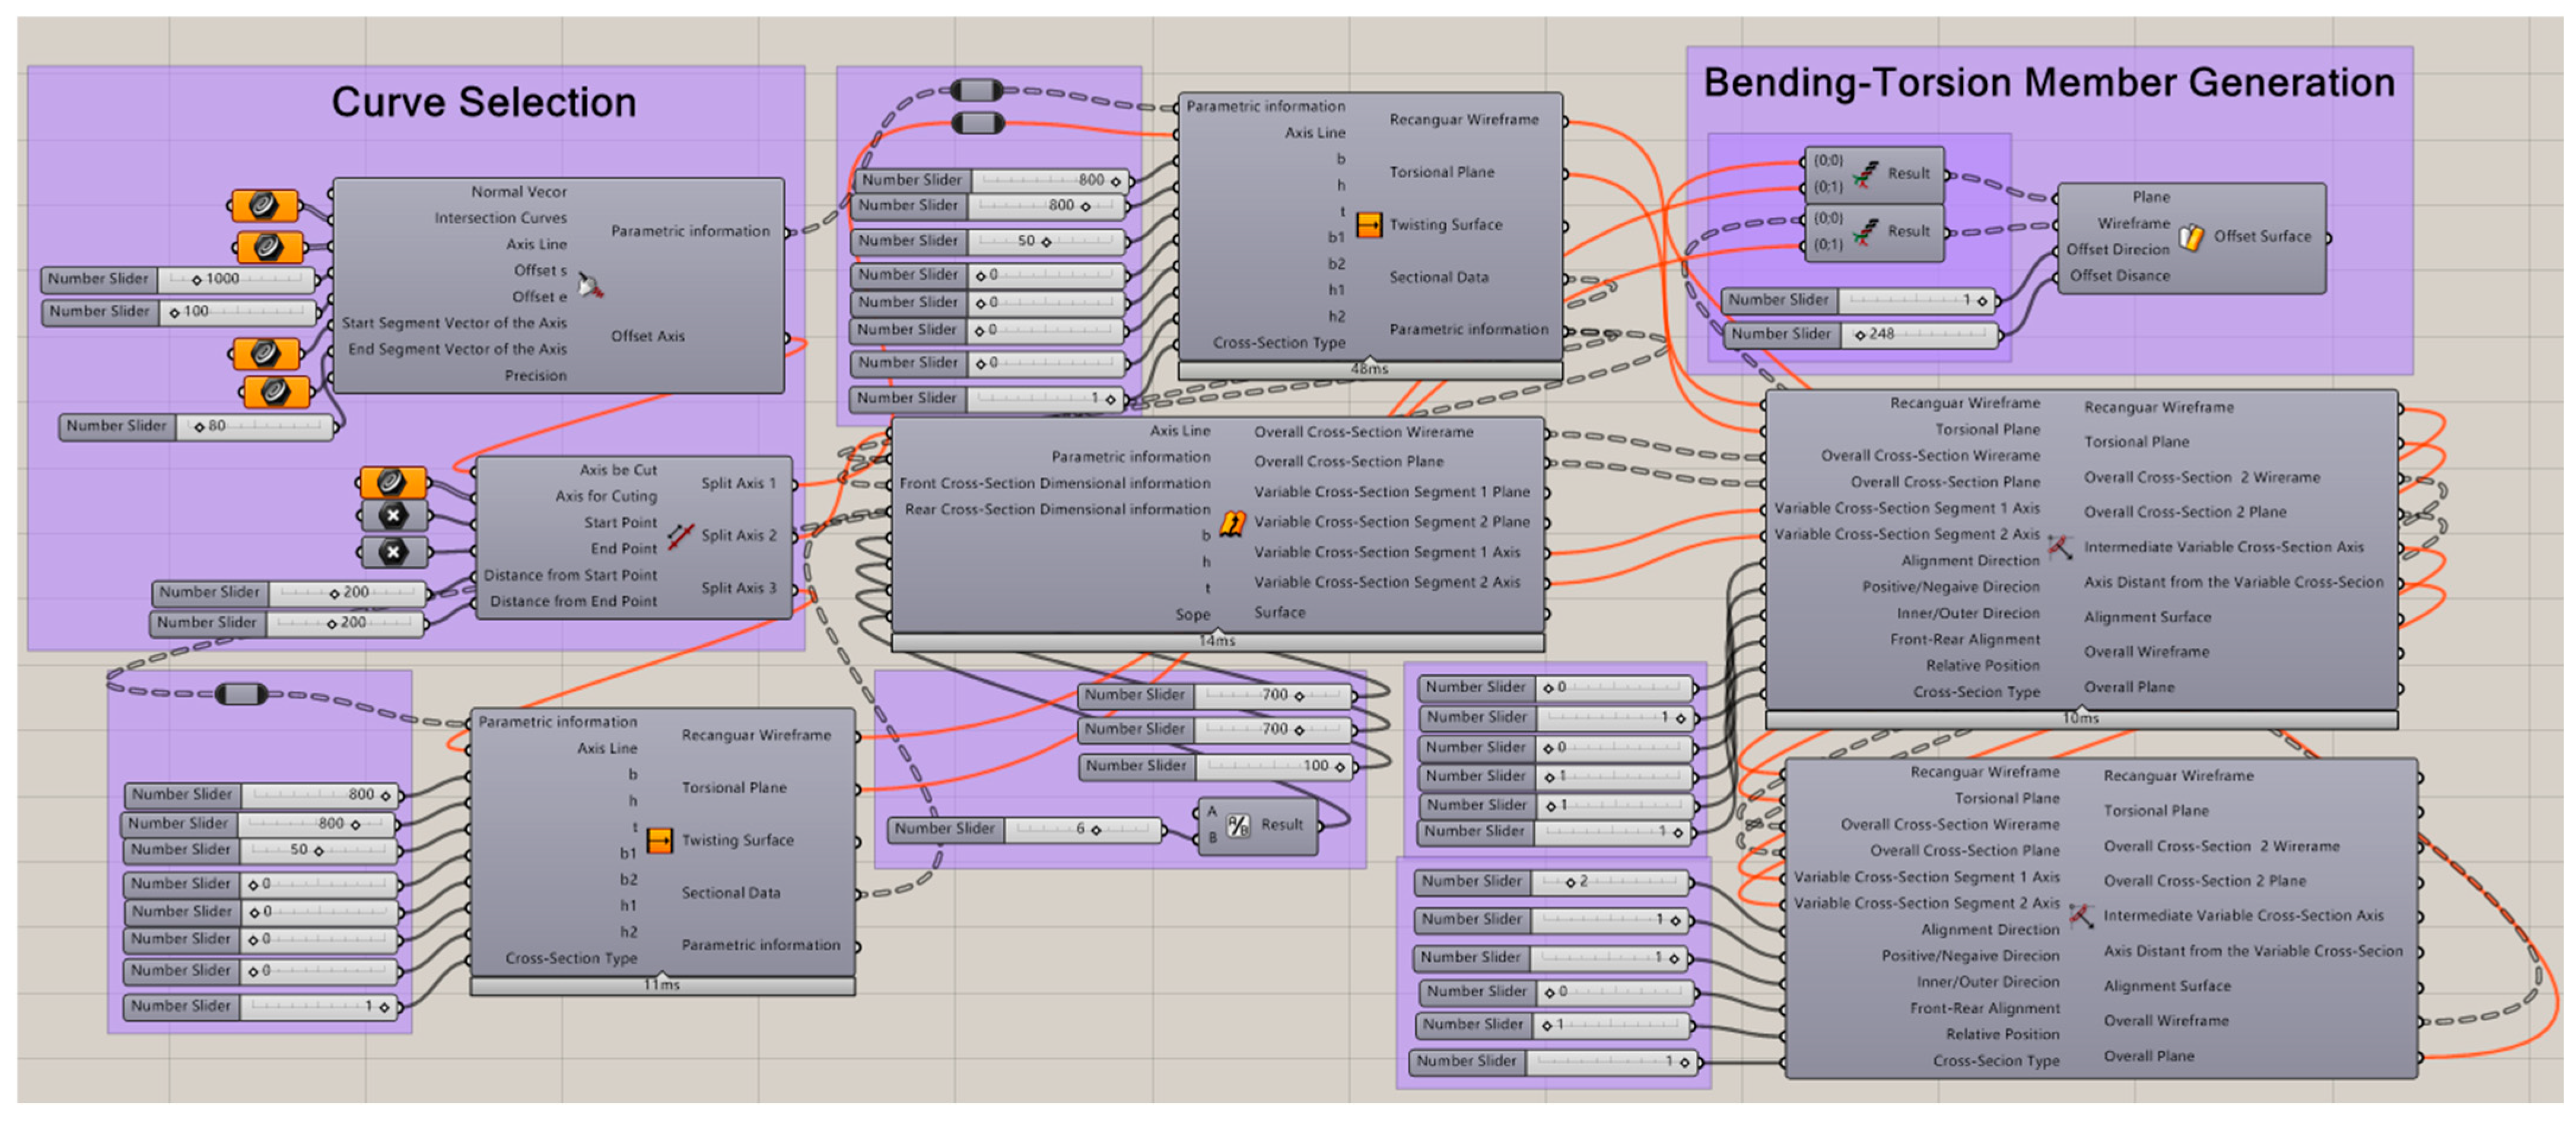Screen dimensions: 2576x1122
Task: Click the Offset Axis output label
Action: click(x=647, y=337)
